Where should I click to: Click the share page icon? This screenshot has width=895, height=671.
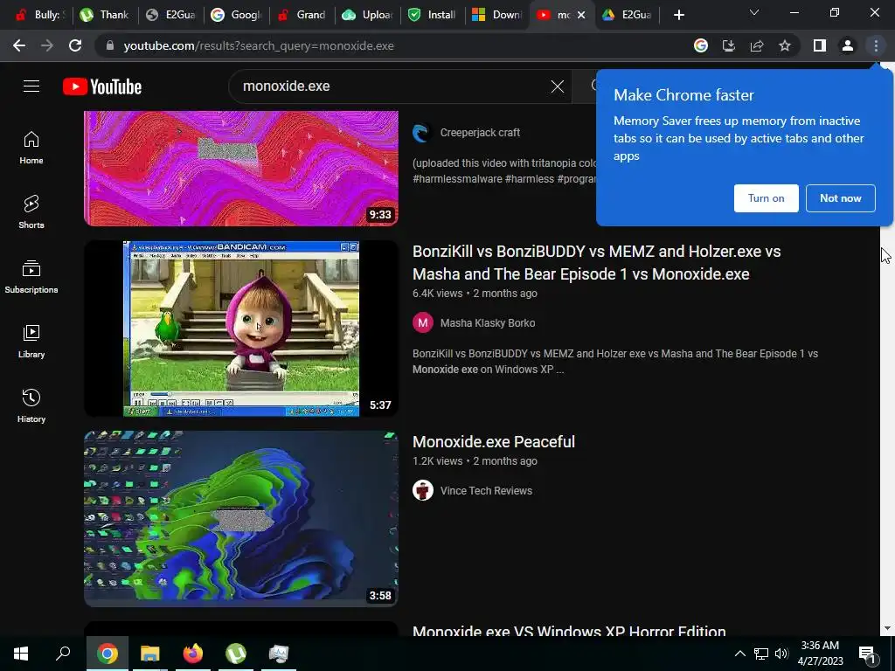pos(757,45)
